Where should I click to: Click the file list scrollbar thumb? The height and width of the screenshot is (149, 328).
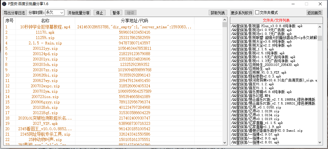click(x=320, y=38)
